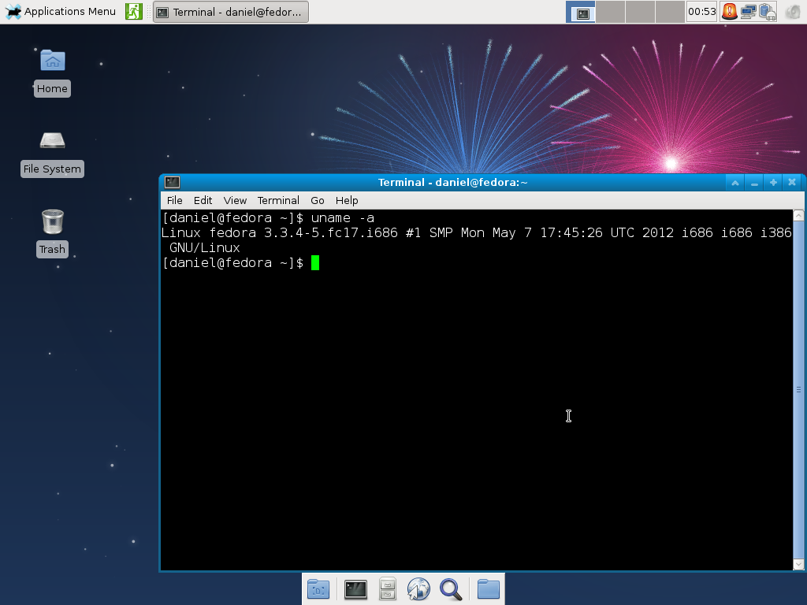Launch the web browser from the dock
The width and height of the screenshot is (807, 605).
tap(418, 589)
